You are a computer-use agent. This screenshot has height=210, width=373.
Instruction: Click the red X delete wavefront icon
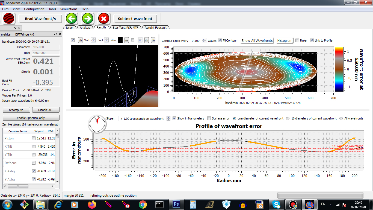104,19
